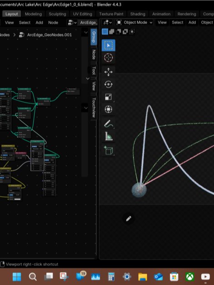Select the sphere object in viewport
The height and width of the screenshot is (285, 214).
coord(139,190)
